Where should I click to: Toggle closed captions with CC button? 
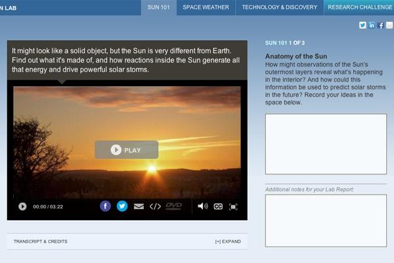[218, 206]
